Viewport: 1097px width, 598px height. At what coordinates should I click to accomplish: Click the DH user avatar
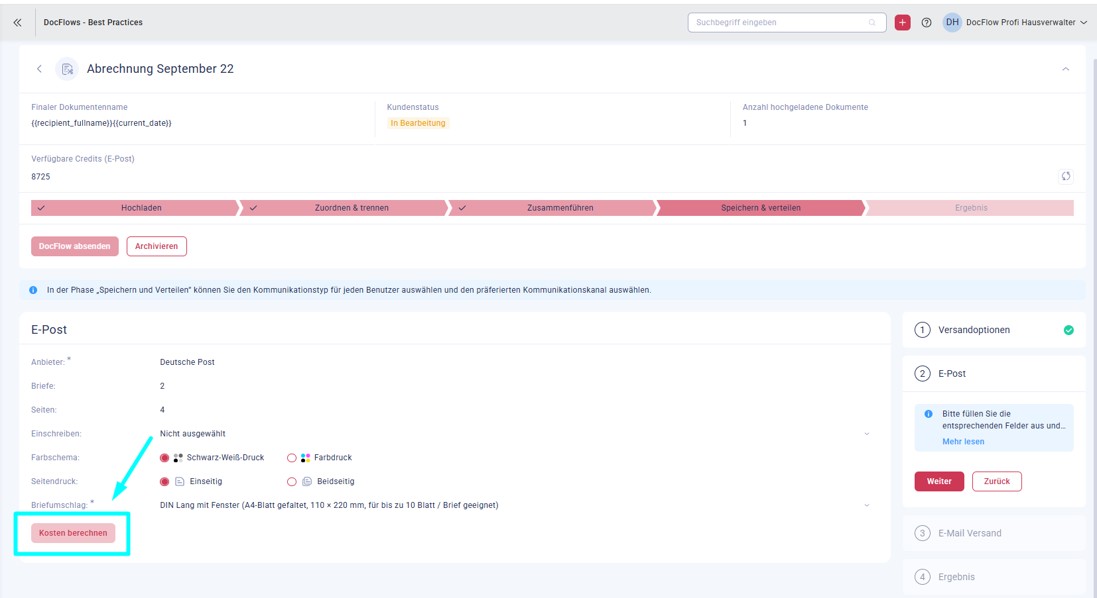click(x=952, y=23)
